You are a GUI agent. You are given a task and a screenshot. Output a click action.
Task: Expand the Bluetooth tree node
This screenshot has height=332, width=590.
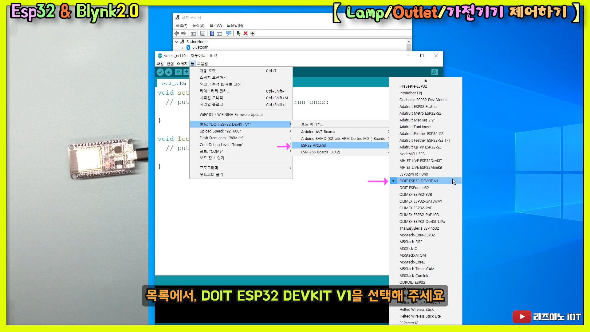(183, 47)
